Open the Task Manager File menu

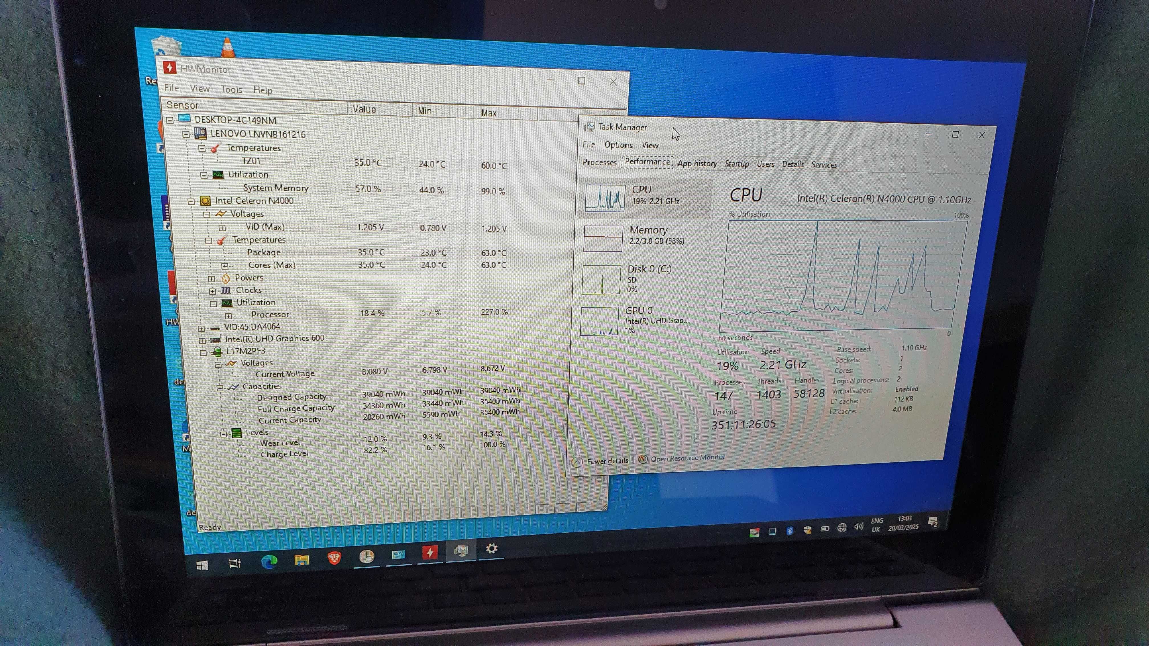[x=589, y=144]
